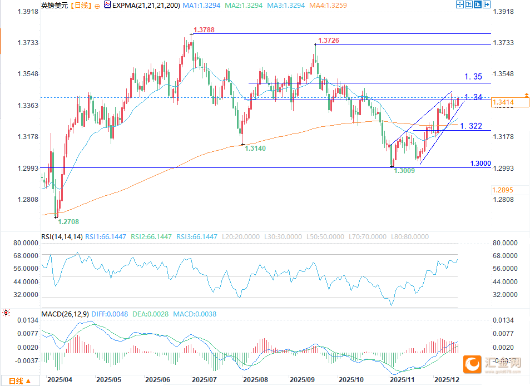Click the L20:20.0000 level label

click(241, 236)
